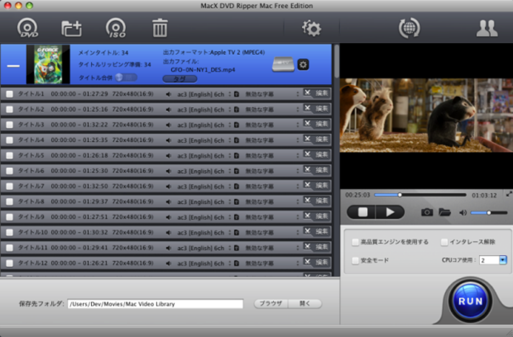
Task: Open the gear settings in toolbar
Action: click(x=311, y=29)
